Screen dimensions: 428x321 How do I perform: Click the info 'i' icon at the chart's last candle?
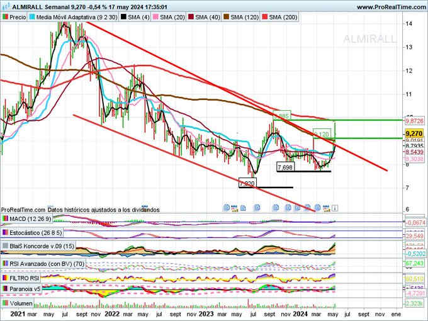click(x=335, y=208)
